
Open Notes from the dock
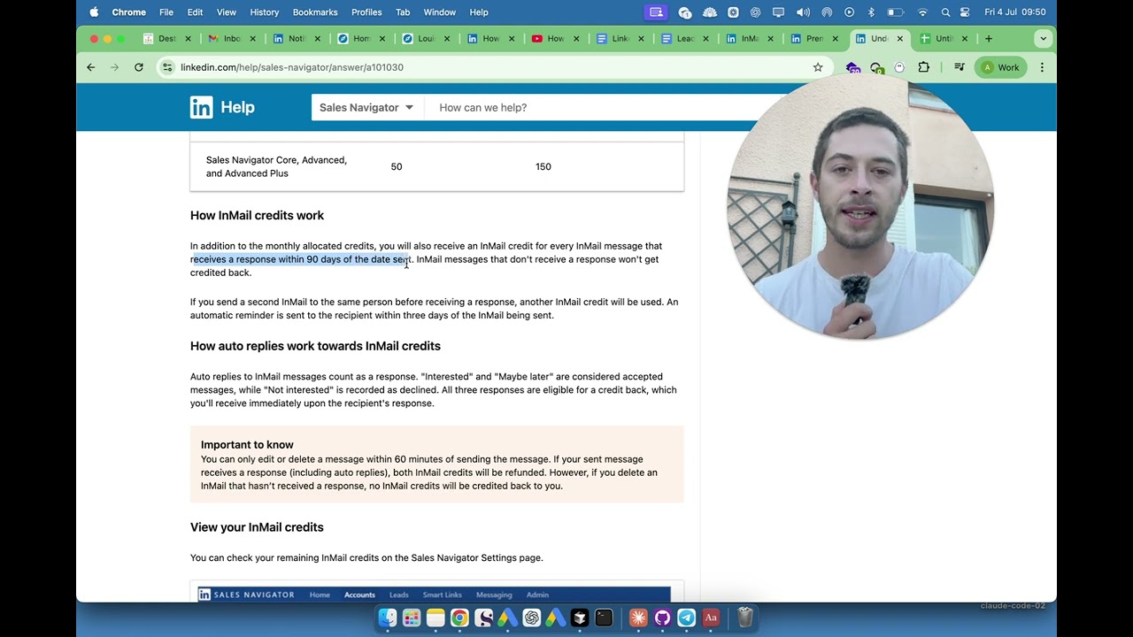coord(435,618)
